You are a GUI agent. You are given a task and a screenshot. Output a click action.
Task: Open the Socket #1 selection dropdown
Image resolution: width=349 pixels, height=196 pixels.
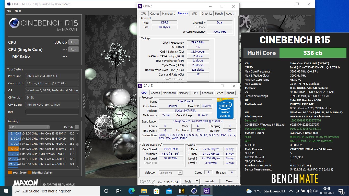(x=171, y=173)
